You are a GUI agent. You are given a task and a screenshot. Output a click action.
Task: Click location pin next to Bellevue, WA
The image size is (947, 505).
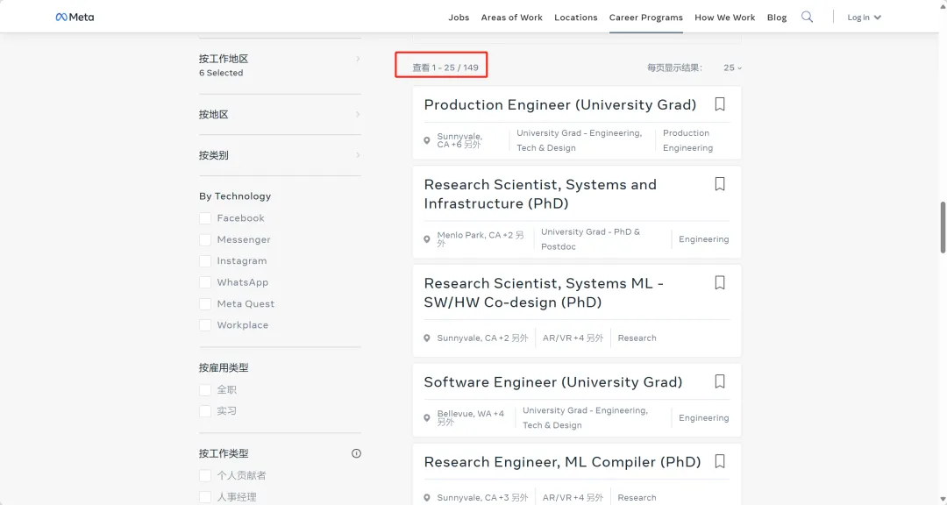(x=427, y=417)
